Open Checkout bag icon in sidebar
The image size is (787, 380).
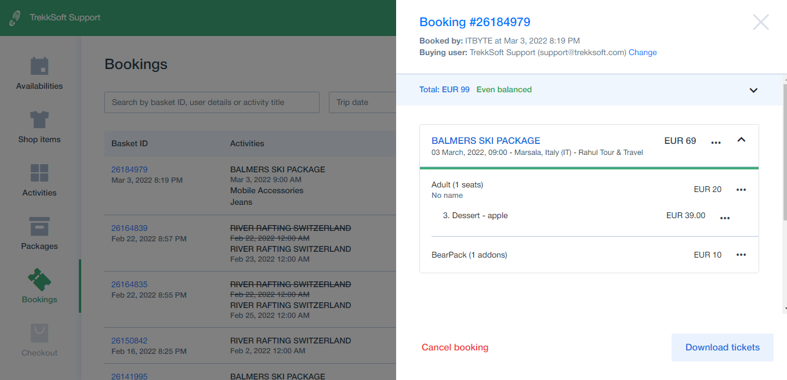39,333
